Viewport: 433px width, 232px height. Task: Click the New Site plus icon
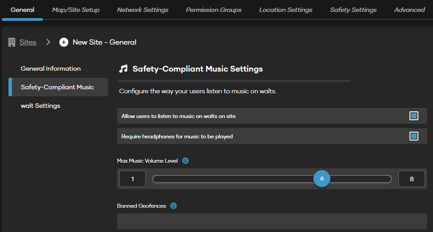64,42
